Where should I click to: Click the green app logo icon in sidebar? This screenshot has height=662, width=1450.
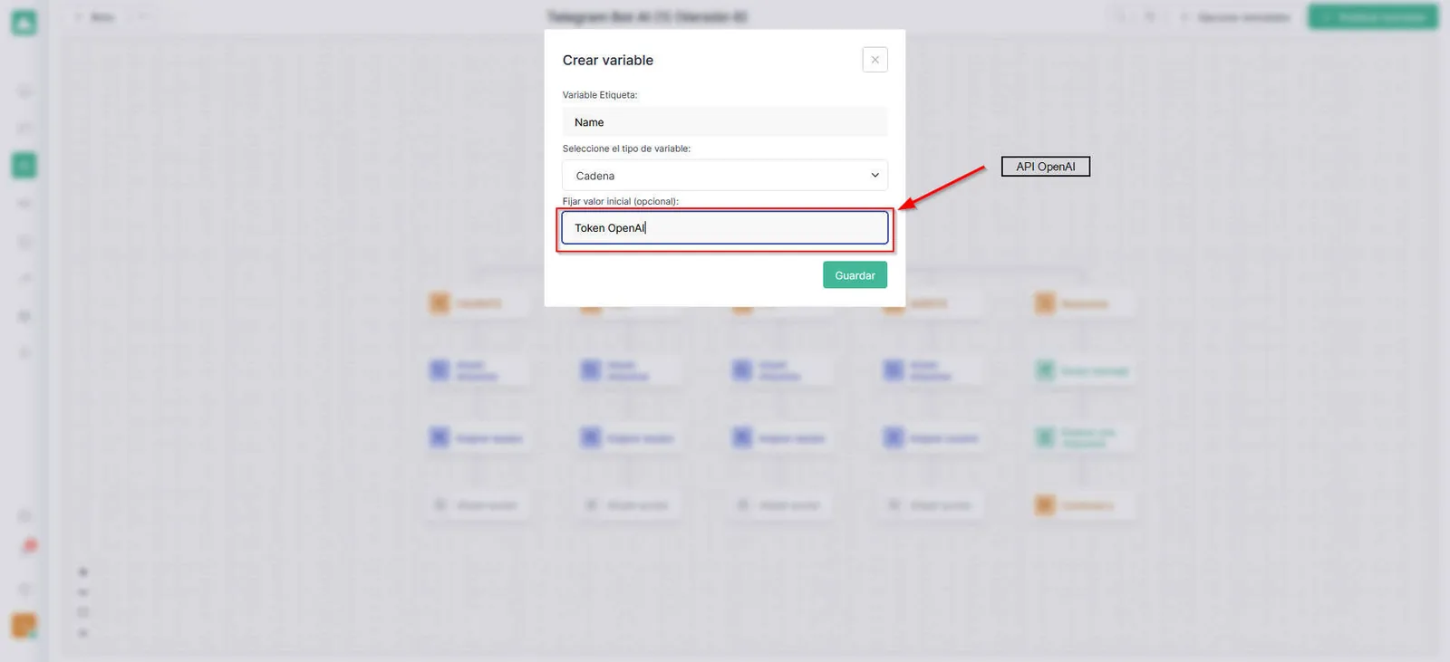click(x=24, y=23)
